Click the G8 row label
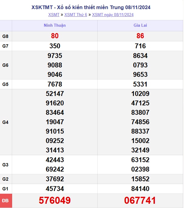 point(5,36)
